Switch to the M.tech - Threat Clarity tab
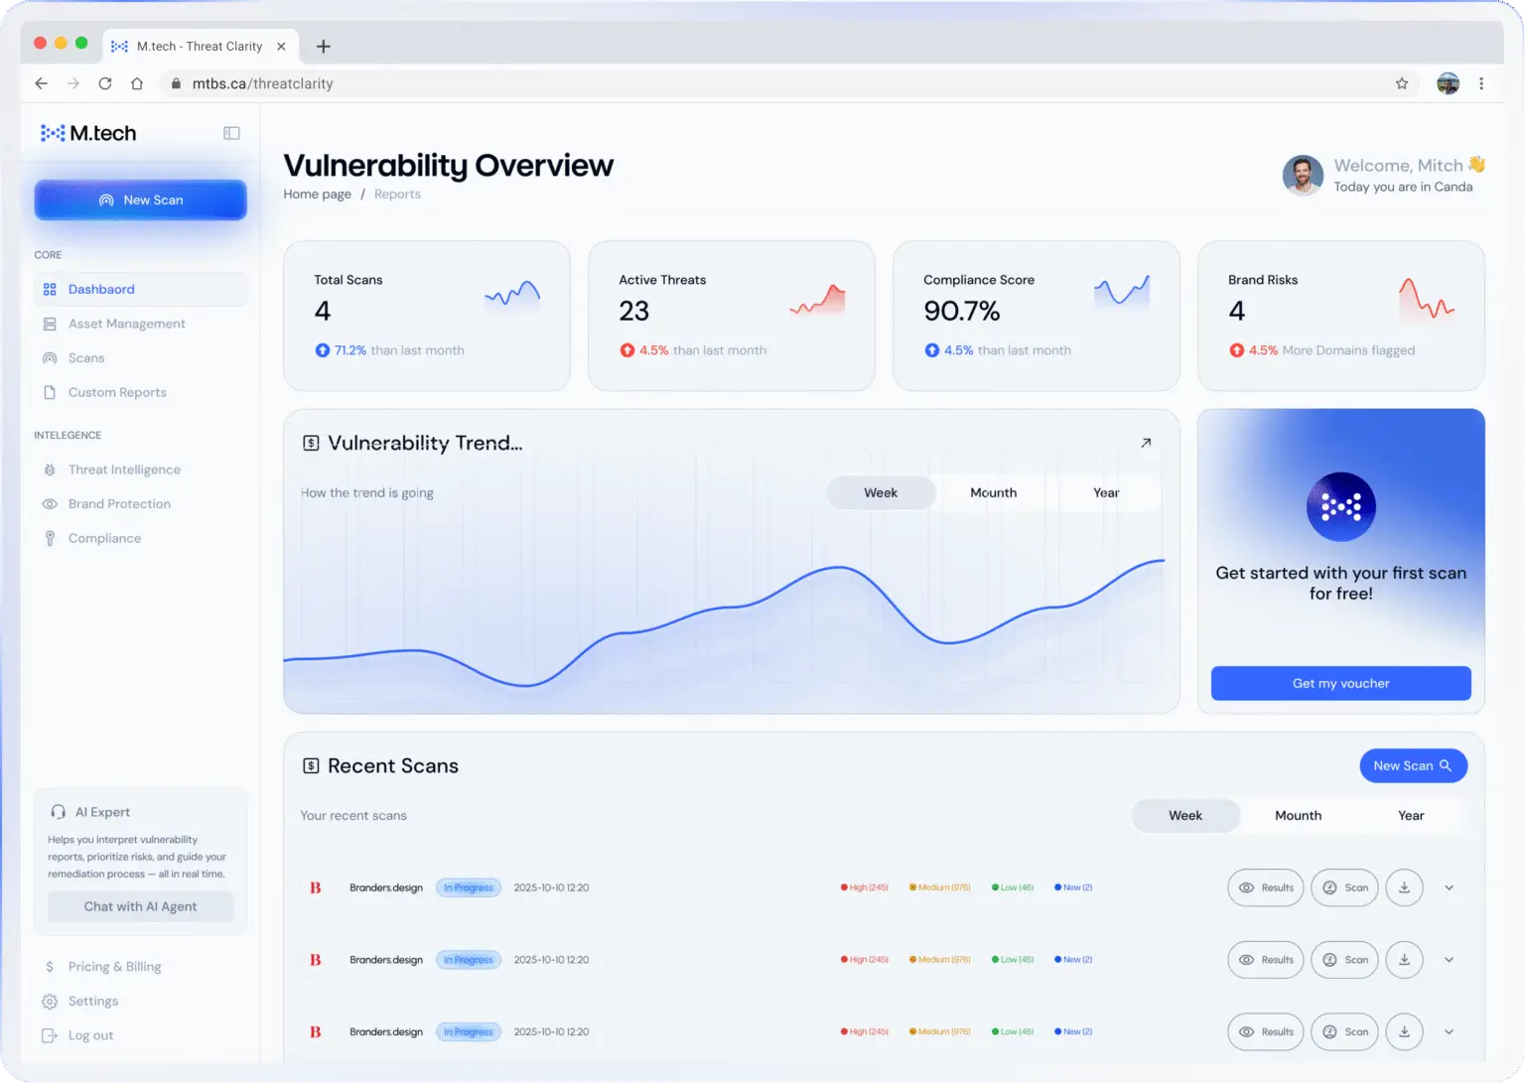 coord(198,46)
